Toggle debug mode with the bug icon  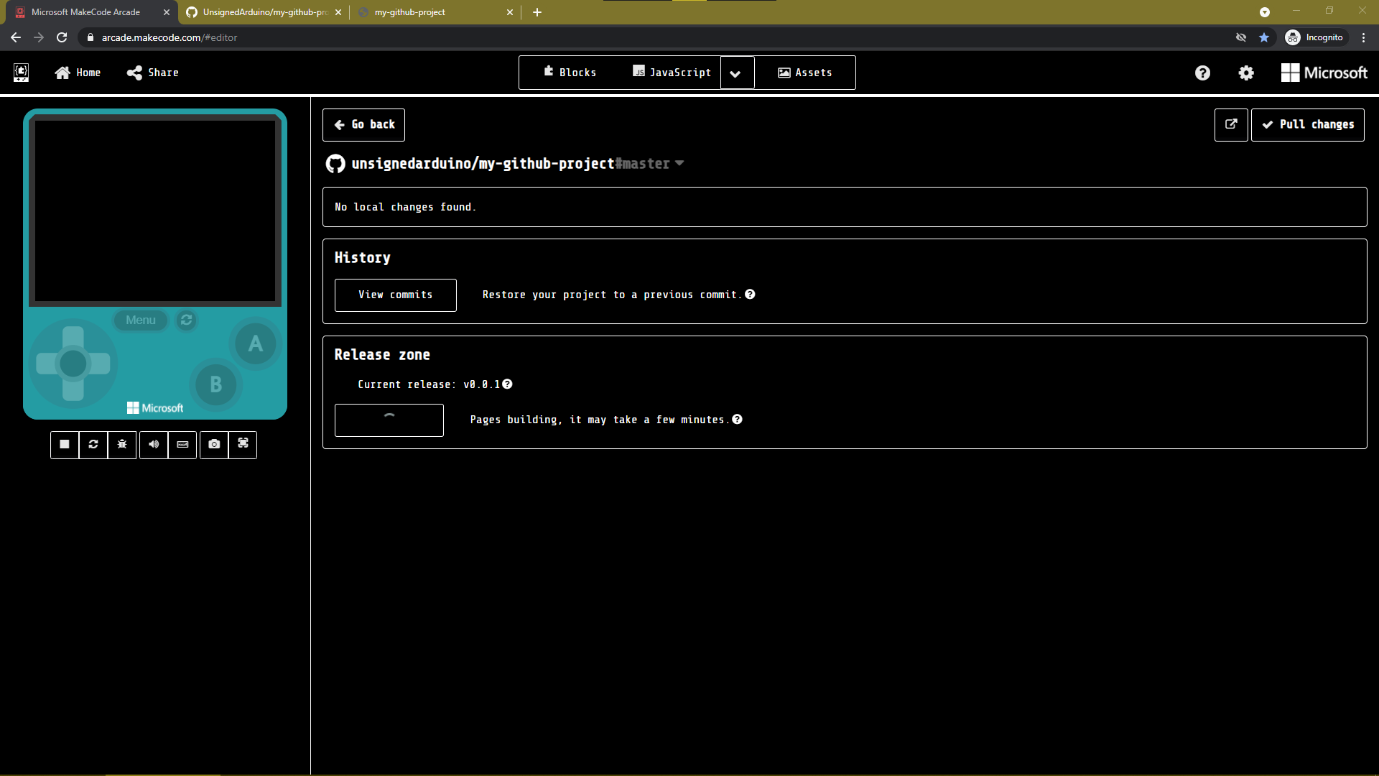pyautogui.click(x=122, y=445)
